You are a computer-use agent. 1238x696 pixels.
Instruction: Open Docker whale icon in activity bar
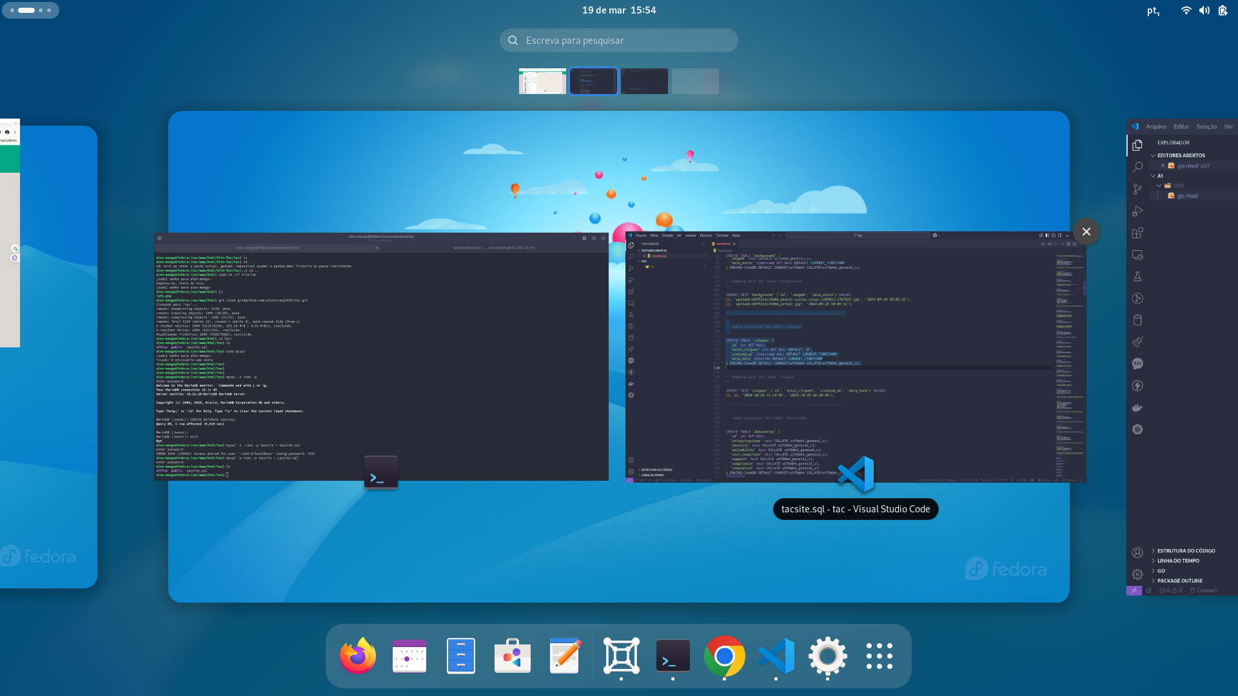click(x=1137, y=407)
